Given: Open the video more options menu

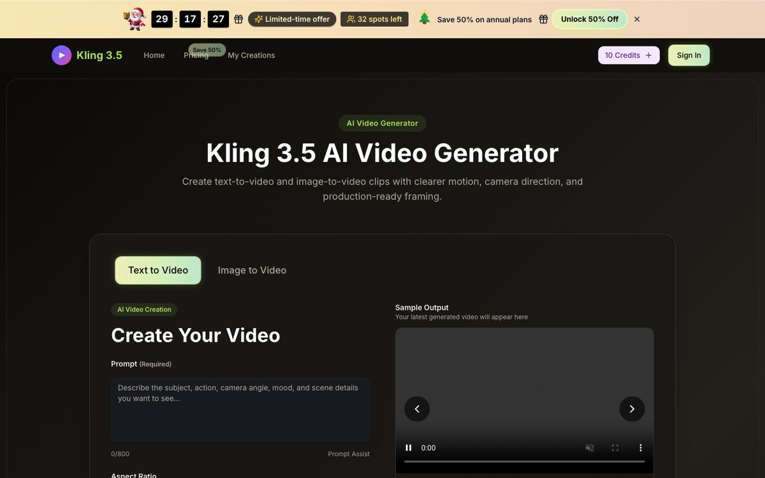Looking at the screenshot, I should pos(641,447).
